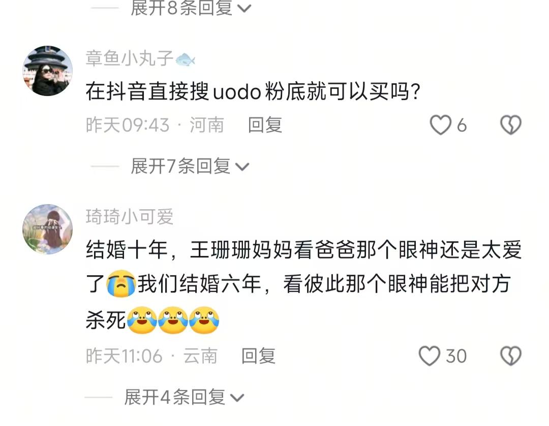This screenshot has width=549, height=426.
Task: Reply to the 结婚十年 comment
Action: tap(258, 356)
